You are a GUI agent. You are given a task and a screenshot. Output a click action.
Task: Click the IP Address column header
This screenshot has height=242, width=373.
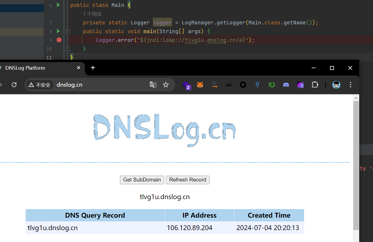[x=199, y=215]
